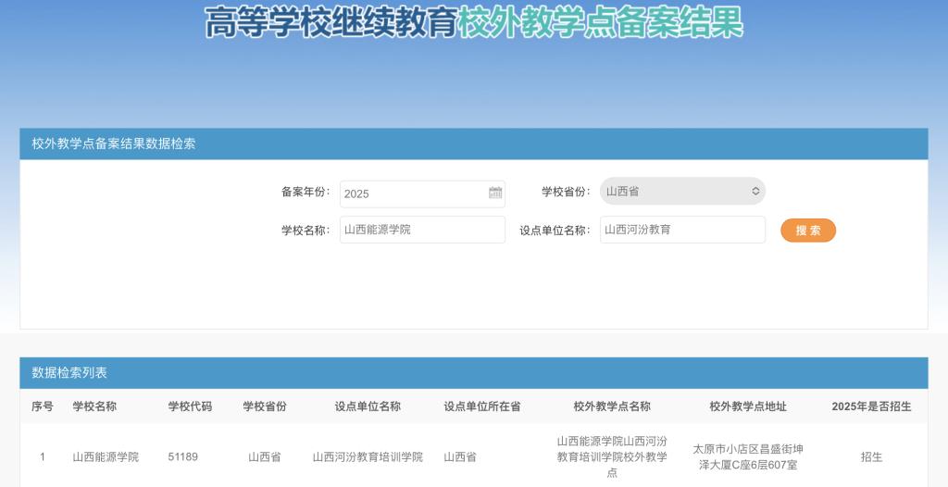Click the 备案年份 input showing 2025

(x=413, y=194)
